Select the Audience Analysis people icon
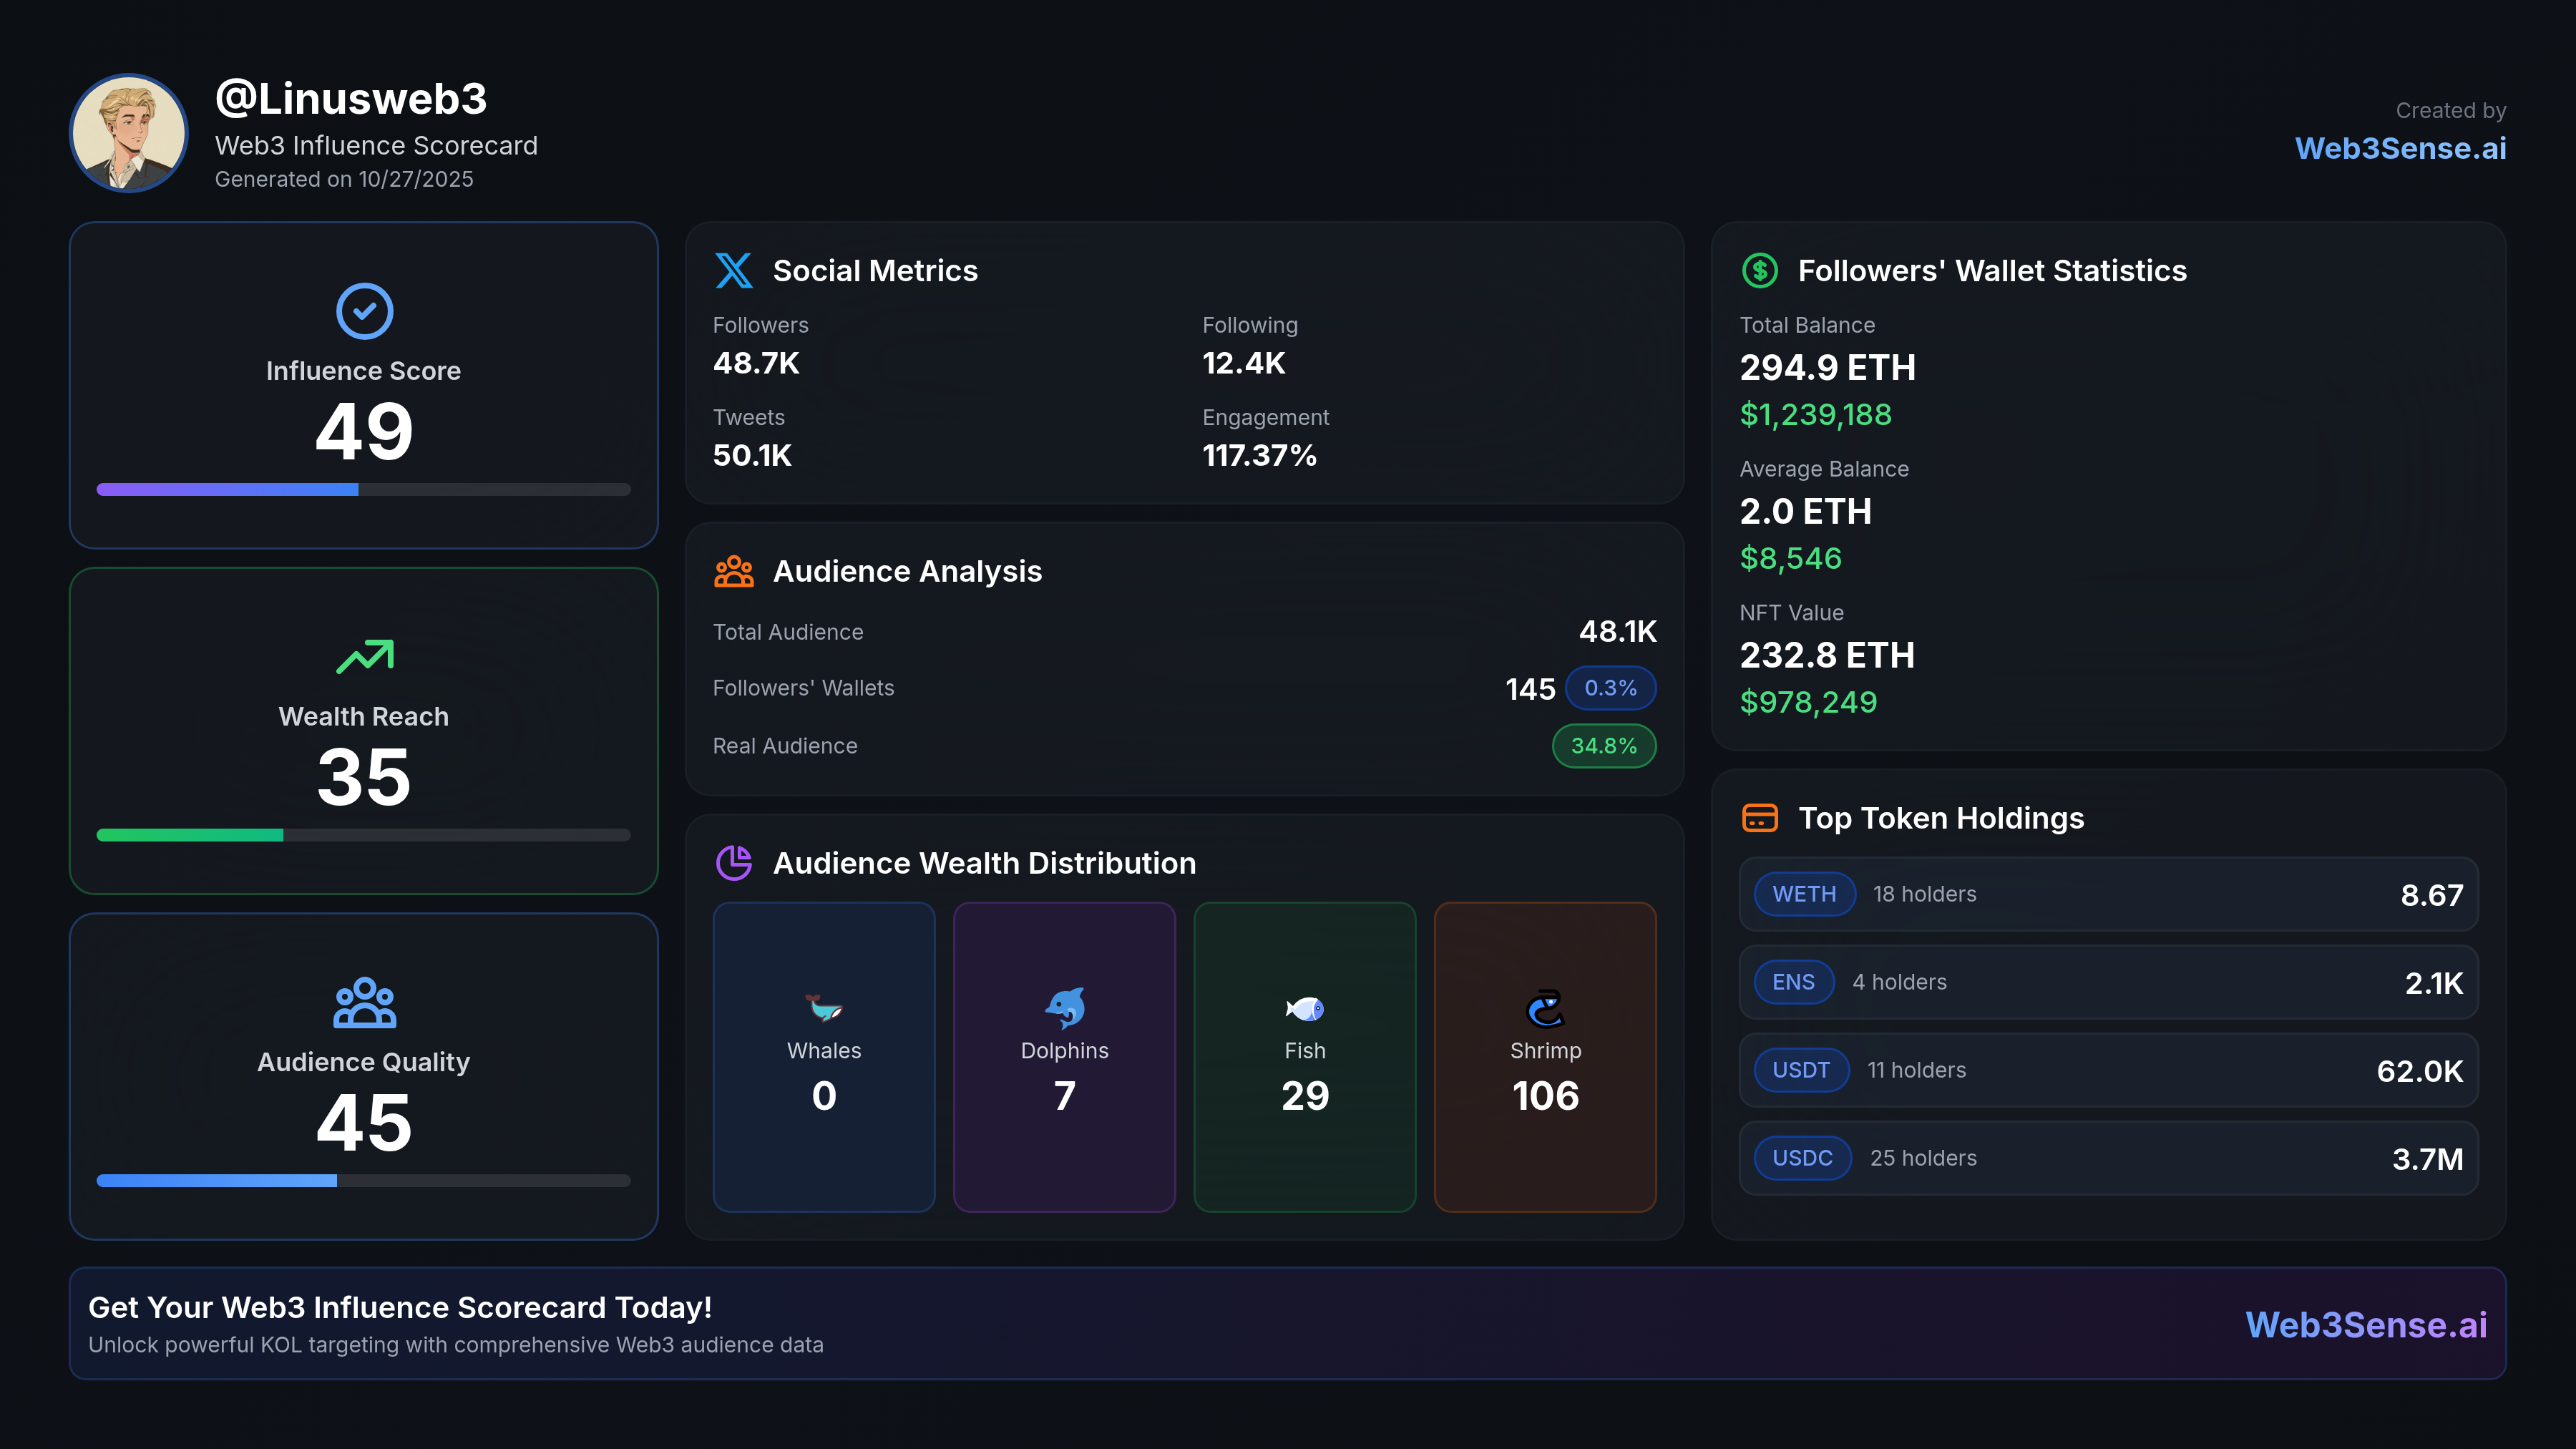Image resolution: width=2576 pixels, height=1449 pixels. pos(735,571)
